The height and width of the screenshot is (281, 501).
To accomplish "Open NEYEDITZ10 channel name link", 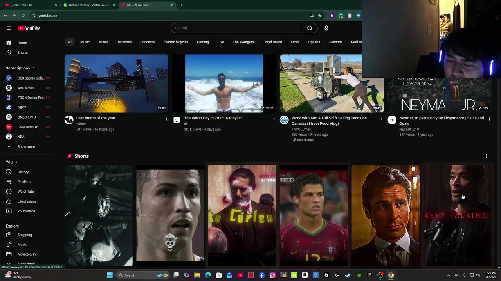I will [409, 129].
